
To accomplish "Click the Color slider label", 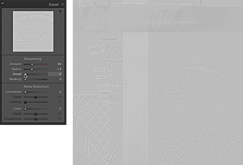I will [x=18, y=109].
